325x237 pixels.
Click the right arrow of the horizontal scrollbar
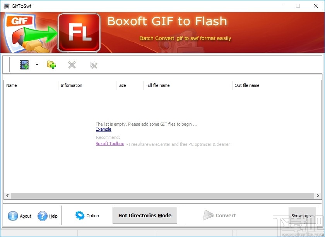pos(318,195)
